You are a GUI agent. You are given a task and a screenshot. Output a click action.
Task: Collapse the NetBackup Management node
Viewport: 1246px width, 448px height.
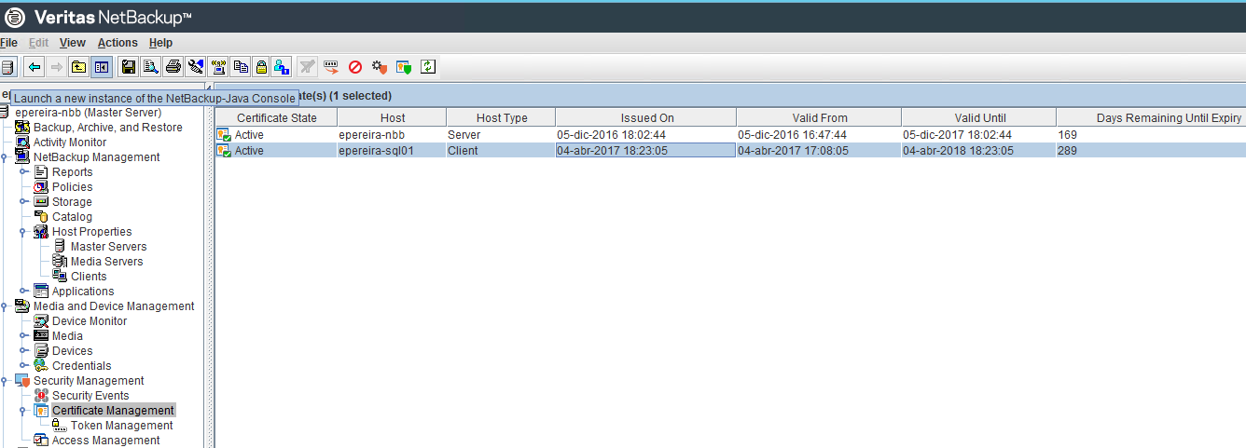point(5,157)
